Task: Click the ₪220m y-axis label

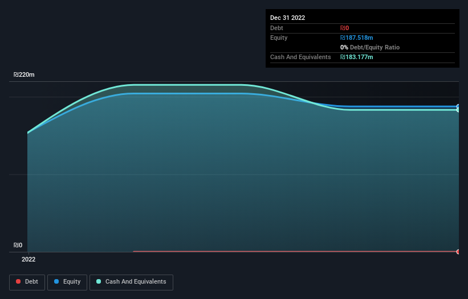Action: (x=24, y=74)
